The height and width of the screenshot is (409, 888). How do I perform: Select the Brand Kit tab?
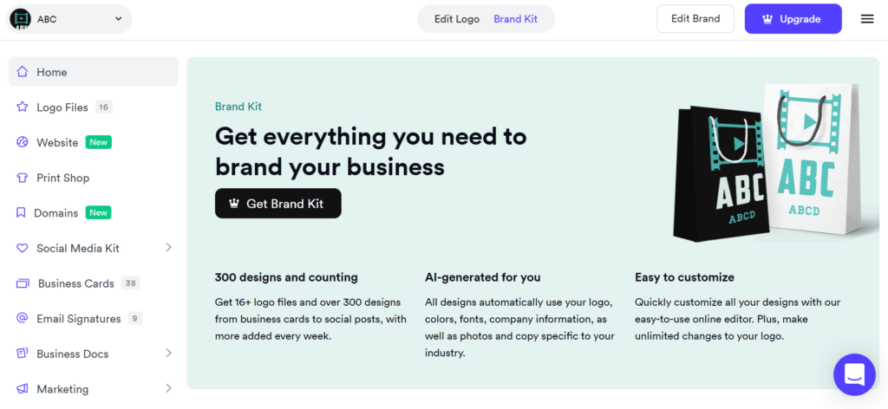click(516, 19)
